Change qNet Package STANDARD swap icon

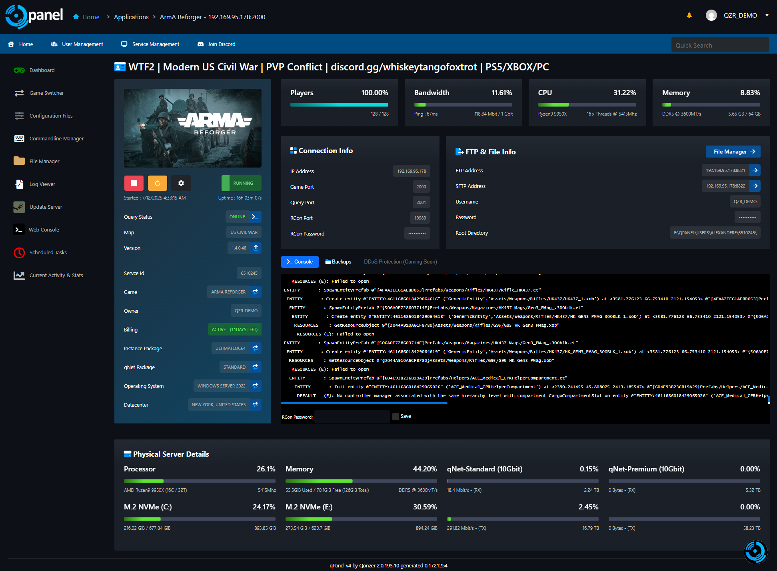[256, 367]
